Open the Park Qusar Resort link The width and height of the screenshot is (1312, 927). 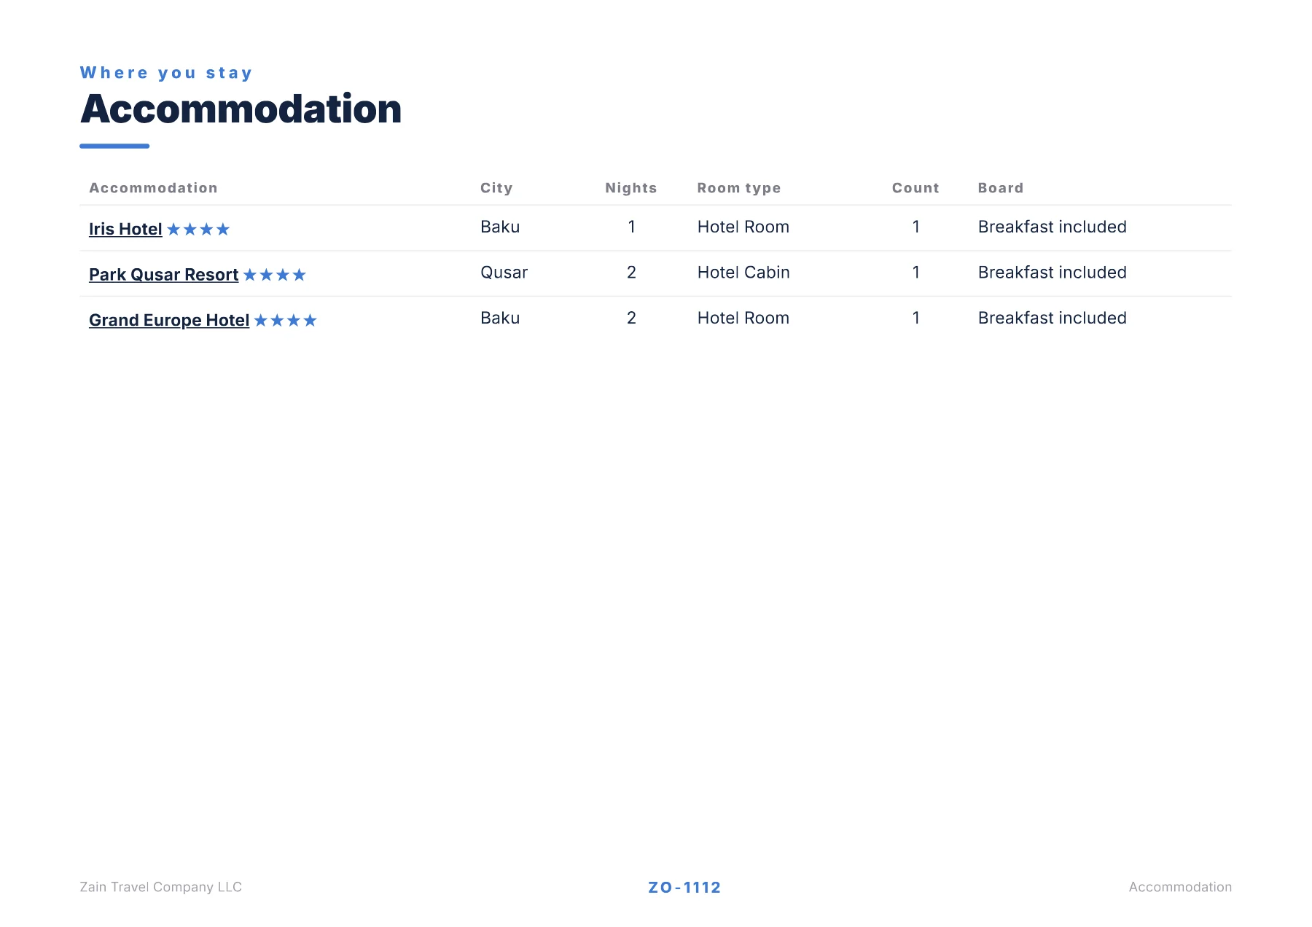click(x=163, y=275)
